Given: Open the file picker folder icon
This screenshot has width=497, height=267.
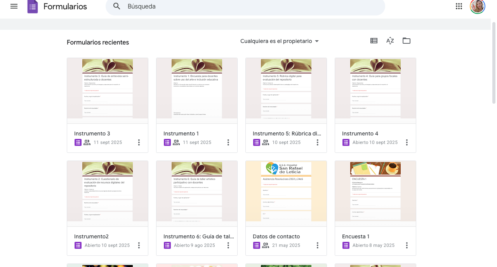Looking at the screenshot, I should [407, 41].
